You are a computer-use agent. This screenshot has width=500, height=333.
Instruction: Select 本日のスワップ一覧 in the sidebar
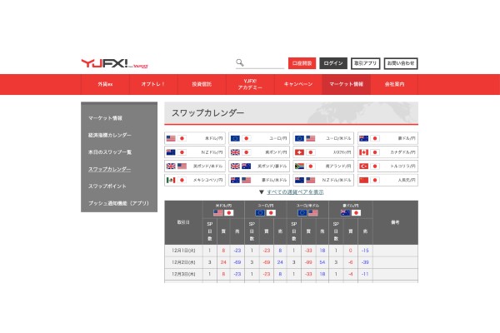(110, 152)
